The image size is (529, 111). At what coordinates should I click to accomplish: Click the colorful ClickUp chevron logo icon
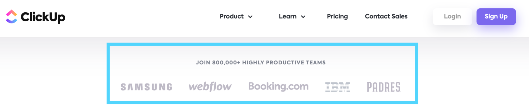(11, 17)
